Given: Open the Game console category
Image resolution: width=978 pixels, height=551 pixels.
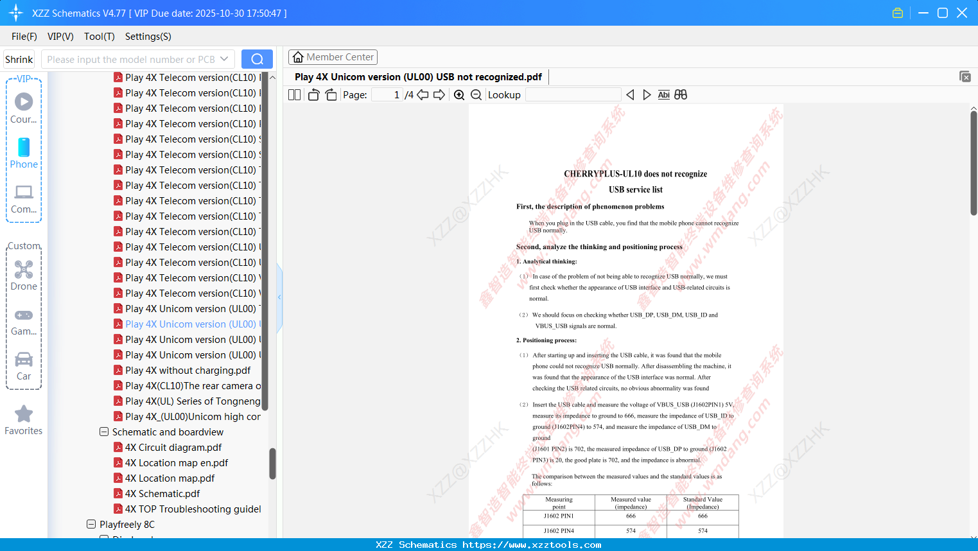Looking at the screenshot, I should (x=24, y=322).
